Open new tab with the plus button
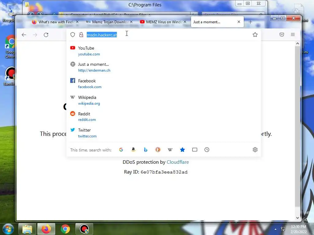This screenshot has width=314, height=235. pos(250,22)
